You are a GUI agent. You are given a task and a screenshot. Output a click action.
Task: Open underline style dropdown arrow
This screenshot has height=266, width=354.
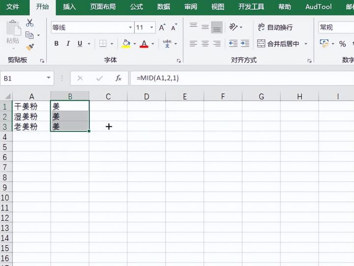(x=89, y=44)
